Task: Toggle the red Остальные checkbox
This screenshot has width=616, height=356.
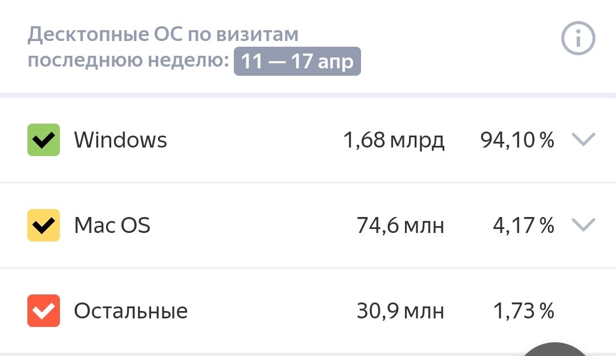Action: click(x=44, y=311)
